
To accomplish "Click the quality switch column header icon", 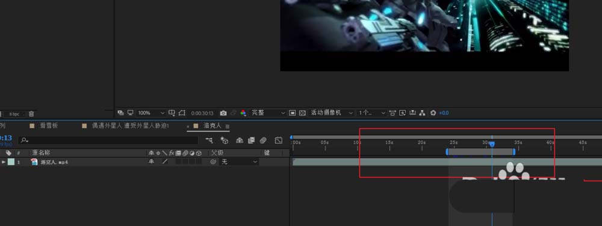I will tap(165, 153).
